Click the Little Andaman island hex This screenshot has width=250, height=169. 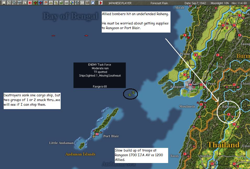pos(82,146)
